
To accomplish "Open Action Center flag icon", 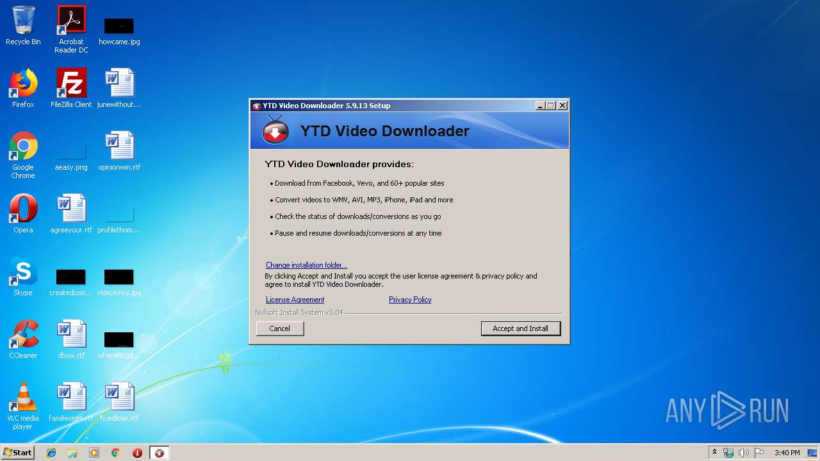I will pos(758,453).
